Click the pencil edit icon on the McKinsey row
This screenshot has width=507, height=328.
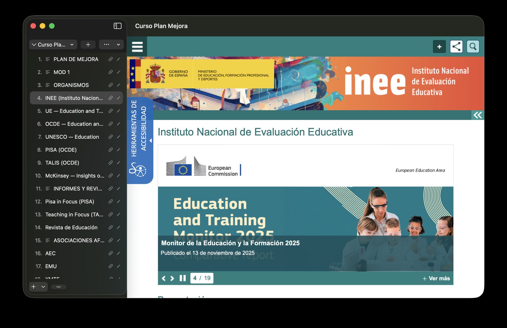119,176
